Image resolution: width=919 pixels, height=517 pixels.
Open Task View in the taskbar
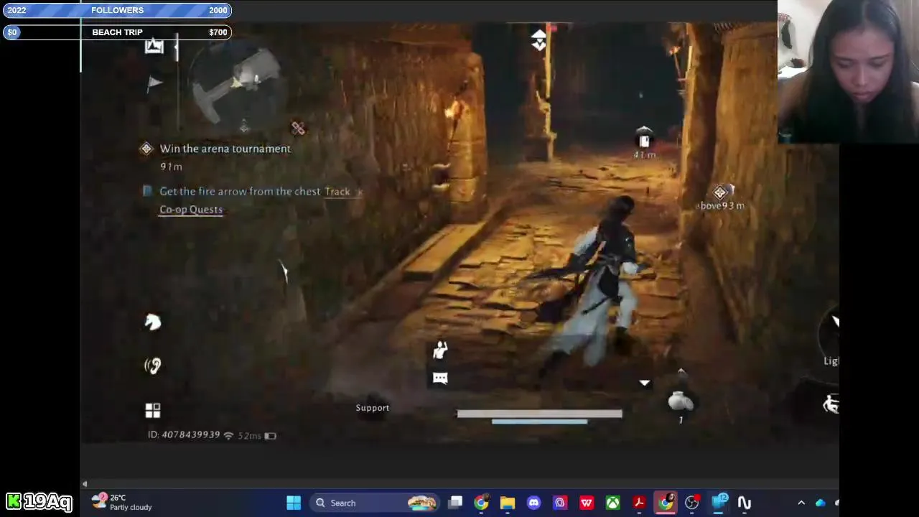455,503
